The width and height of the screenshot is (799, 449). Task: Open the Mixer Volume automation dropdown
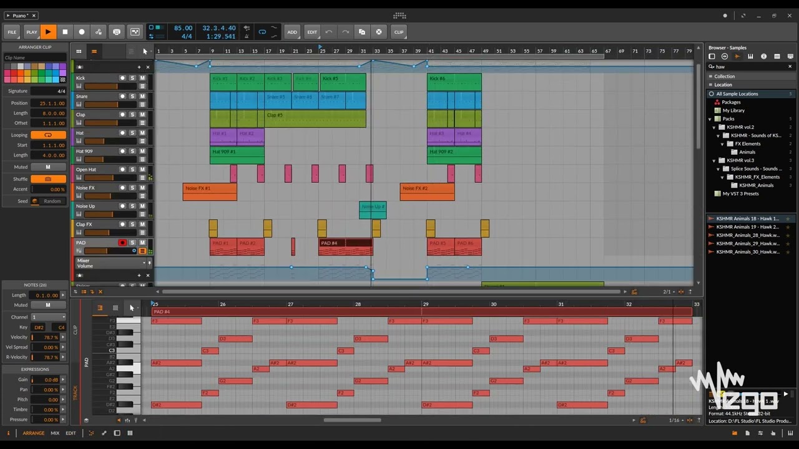[x=110, y=263]
